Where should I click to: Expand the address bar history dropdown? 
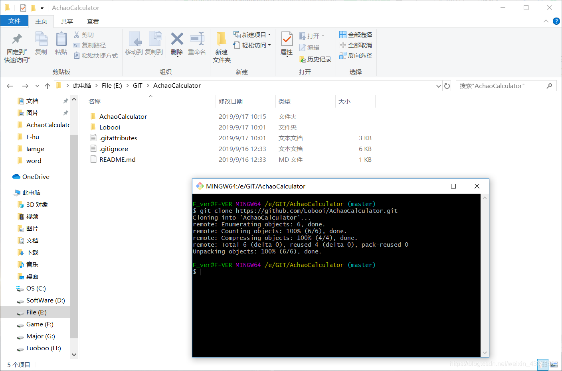coord(439,86)
